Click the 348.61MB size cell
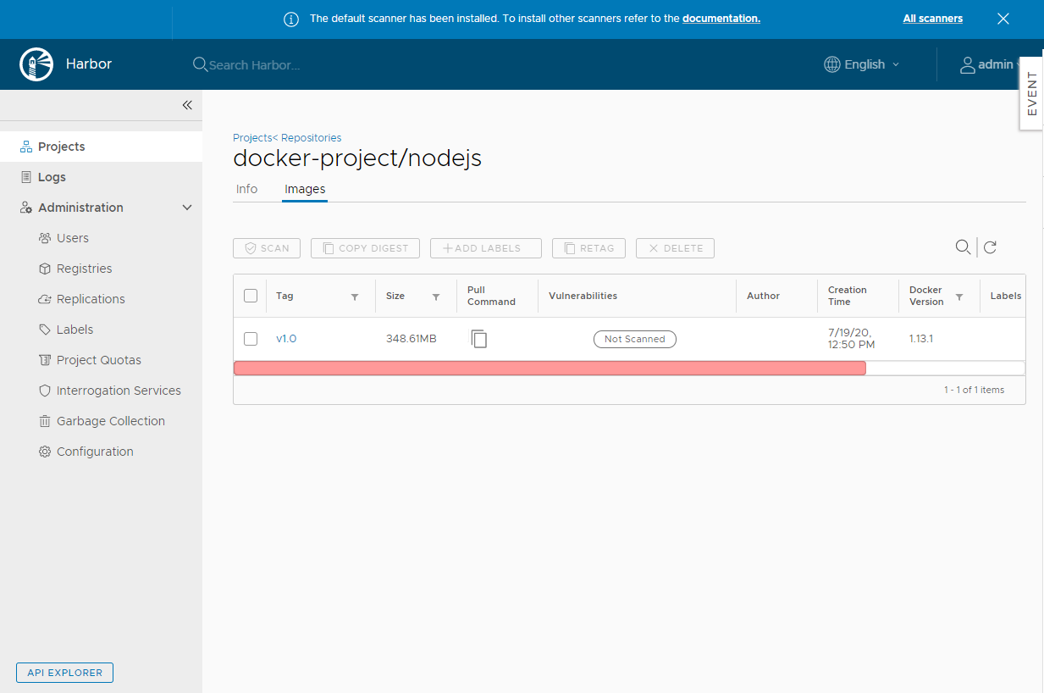1044x693 pixels. (x=412, y=339)
